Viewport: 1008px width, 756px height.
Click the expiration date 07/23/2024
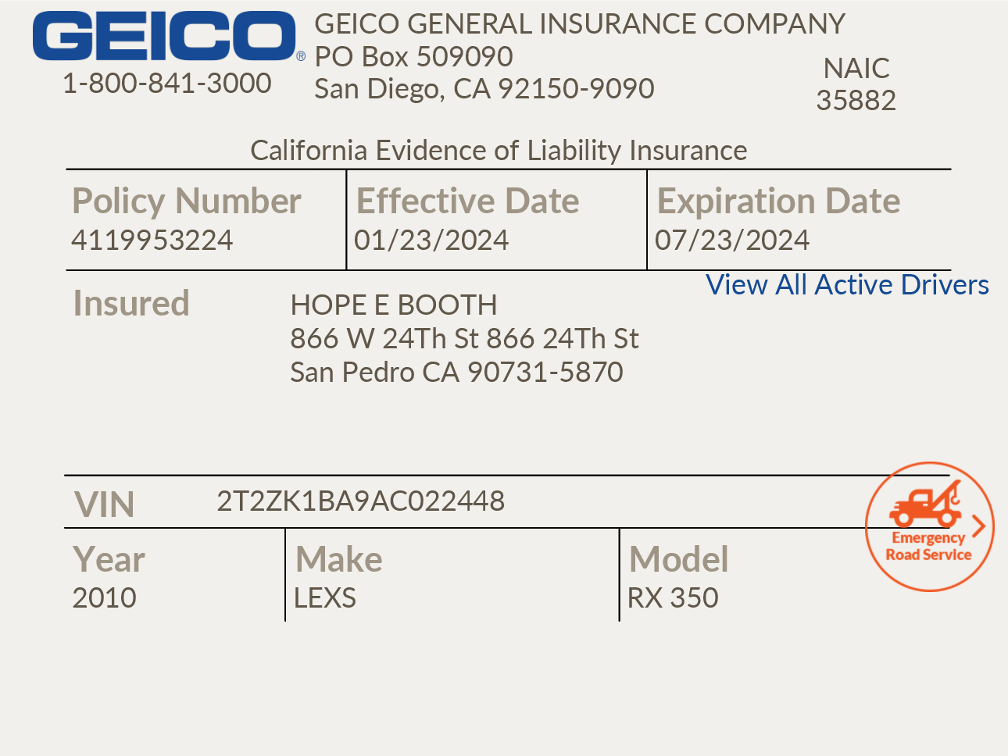(731, 240)
